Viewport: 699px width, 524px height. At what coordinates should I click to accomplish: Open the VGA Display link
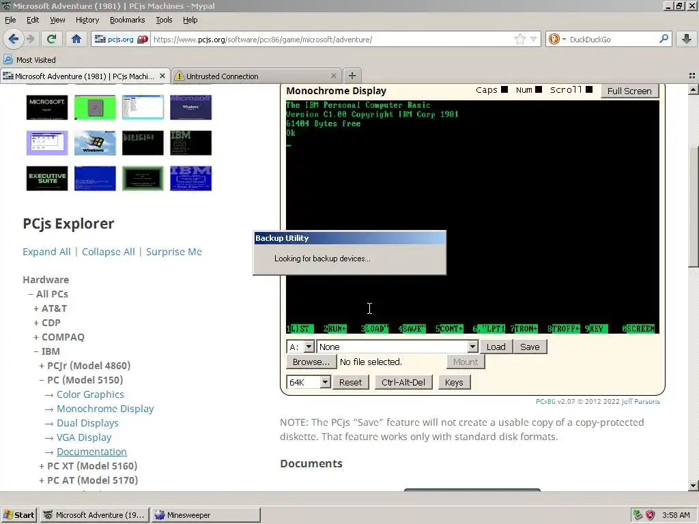[x=84, y=437]
